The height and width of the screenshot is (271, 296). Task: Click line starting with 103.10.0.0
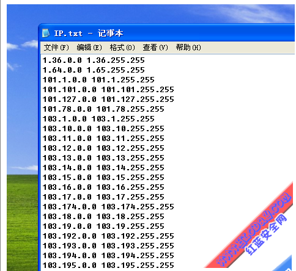(x=103, y=129)
